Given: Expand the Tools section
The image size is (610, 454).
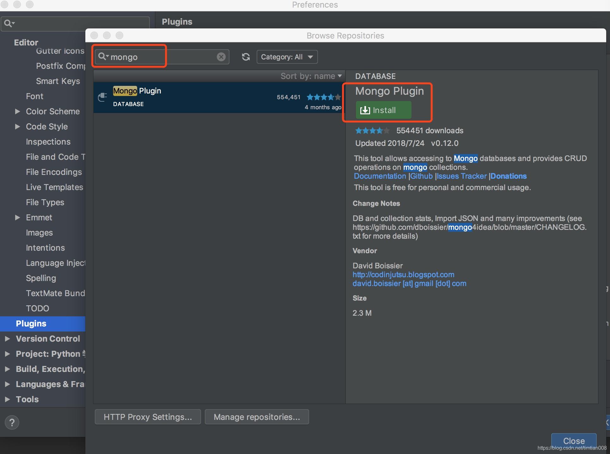Looking at the screenshot, I should pyautogui.click(x=7, y=399).
